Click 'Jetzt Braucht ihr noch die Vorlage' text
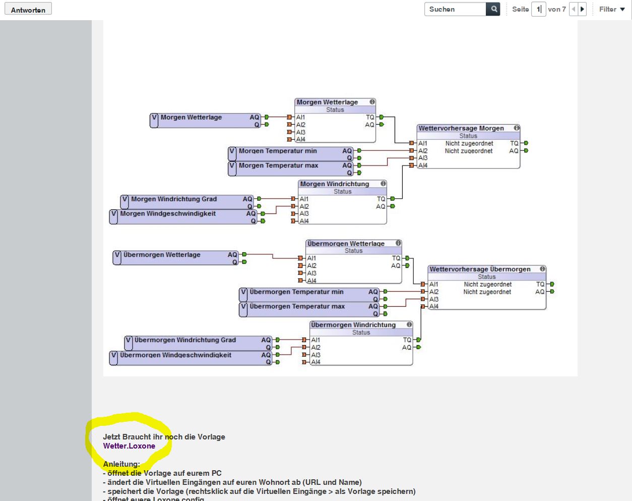The image size is (632, 501). [x=164, y=437]
